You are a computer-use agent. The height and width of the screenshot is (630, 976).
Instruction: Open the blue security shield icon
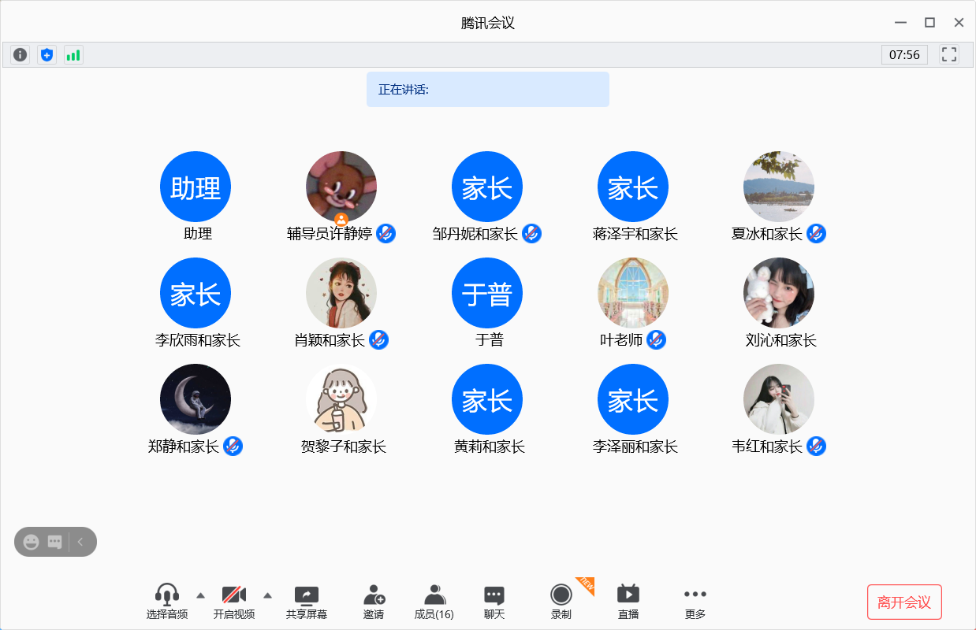[x=47, y=54]
